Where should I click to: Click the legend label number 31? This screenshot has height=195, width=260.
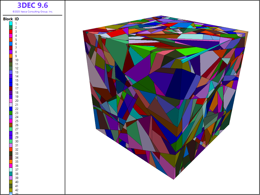pos(16,145)
